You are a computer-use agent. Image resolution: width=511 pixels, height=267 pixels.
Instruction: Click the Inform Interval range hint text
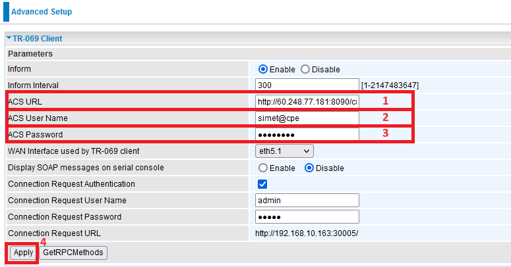[390, 85]
